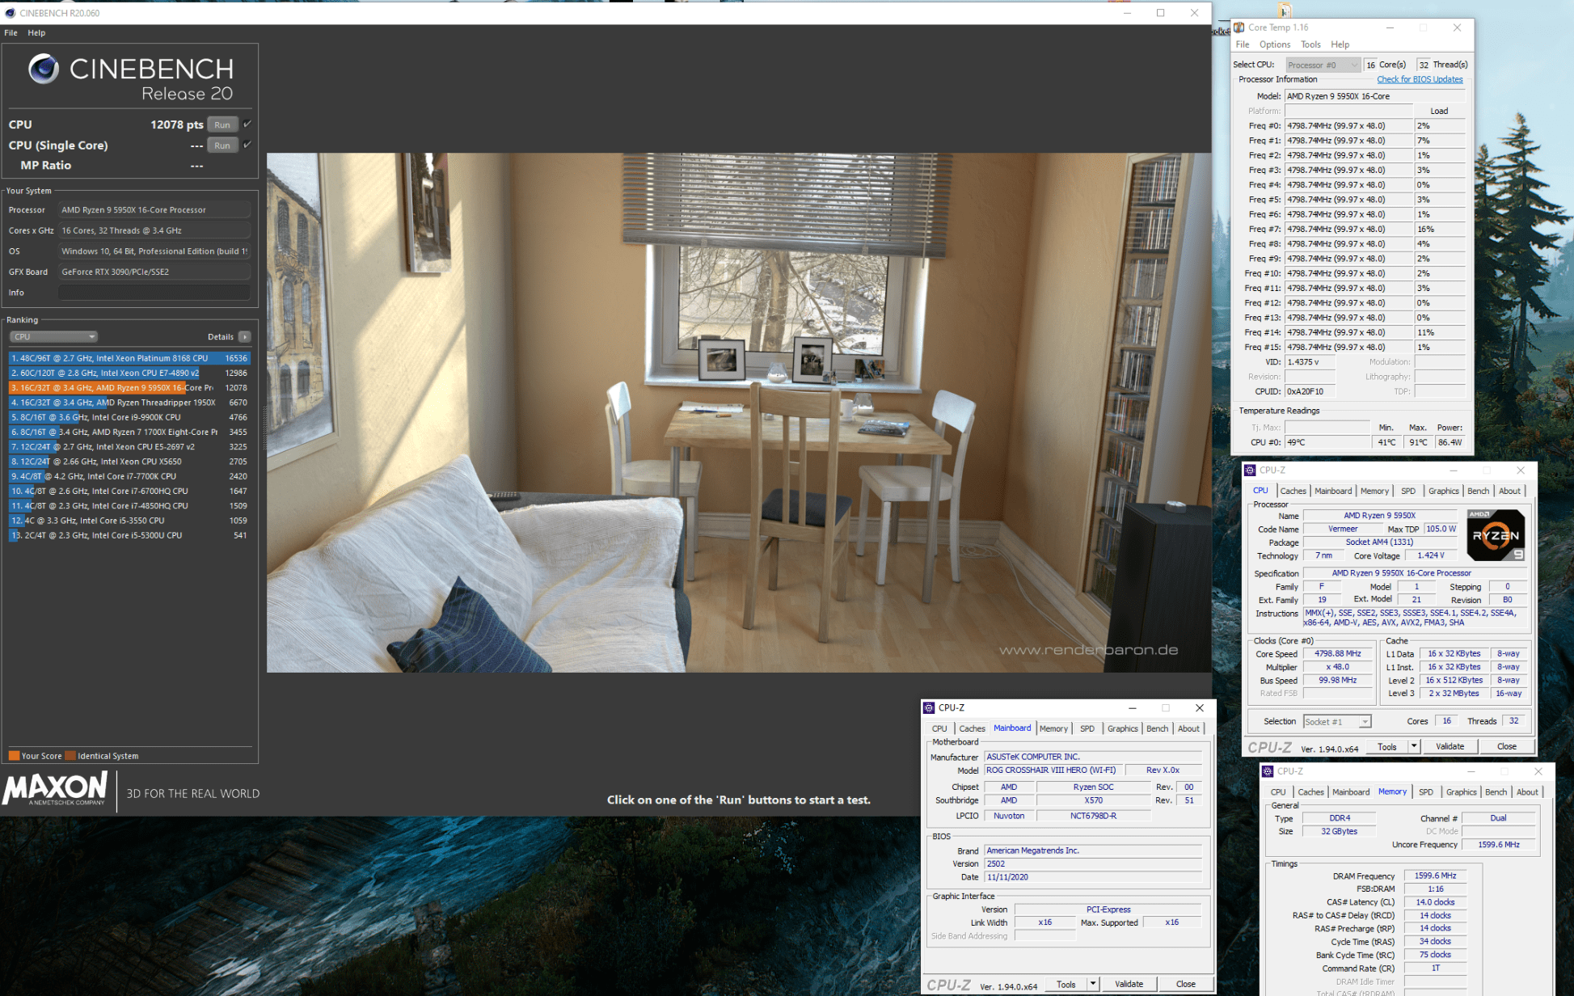Viewport: 1574px width, 996px height.
Task: Open the Selection Socket #1 dropdown
Action: point(1337,721)
